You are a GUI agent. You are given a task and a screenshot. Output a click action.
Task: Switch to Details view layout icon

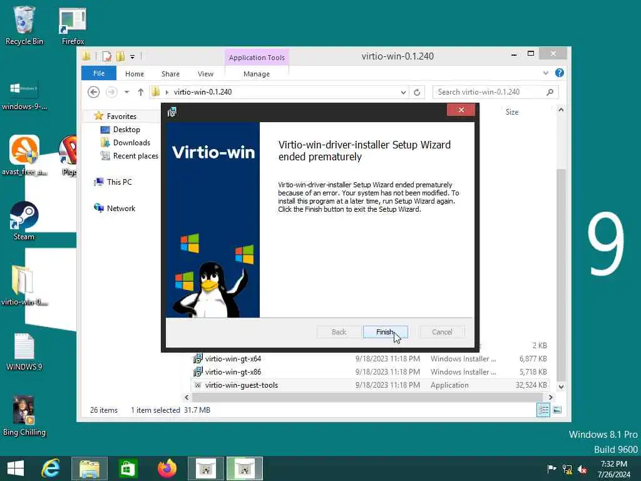[x=543, y=410]
